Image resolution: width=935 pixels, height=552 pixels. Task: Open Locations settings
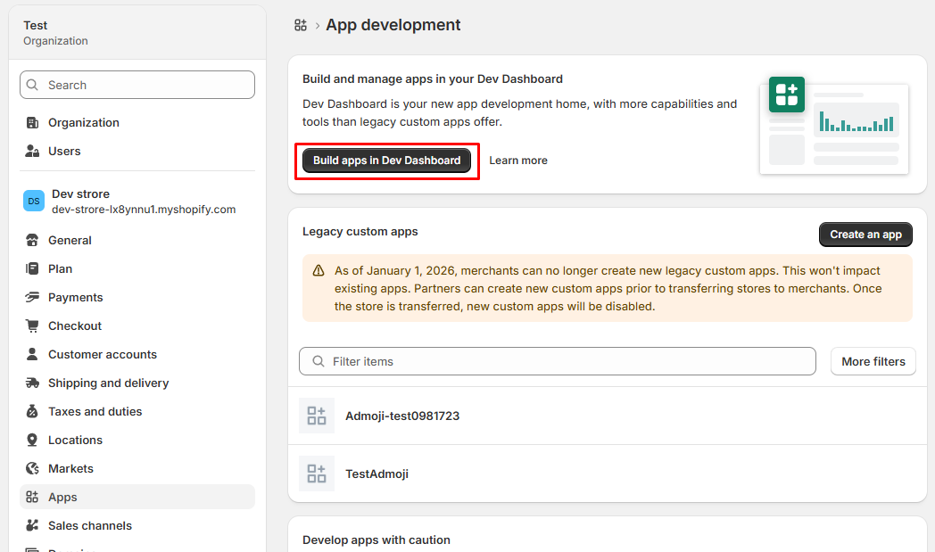pyautogui.click(x=137, y=440)
